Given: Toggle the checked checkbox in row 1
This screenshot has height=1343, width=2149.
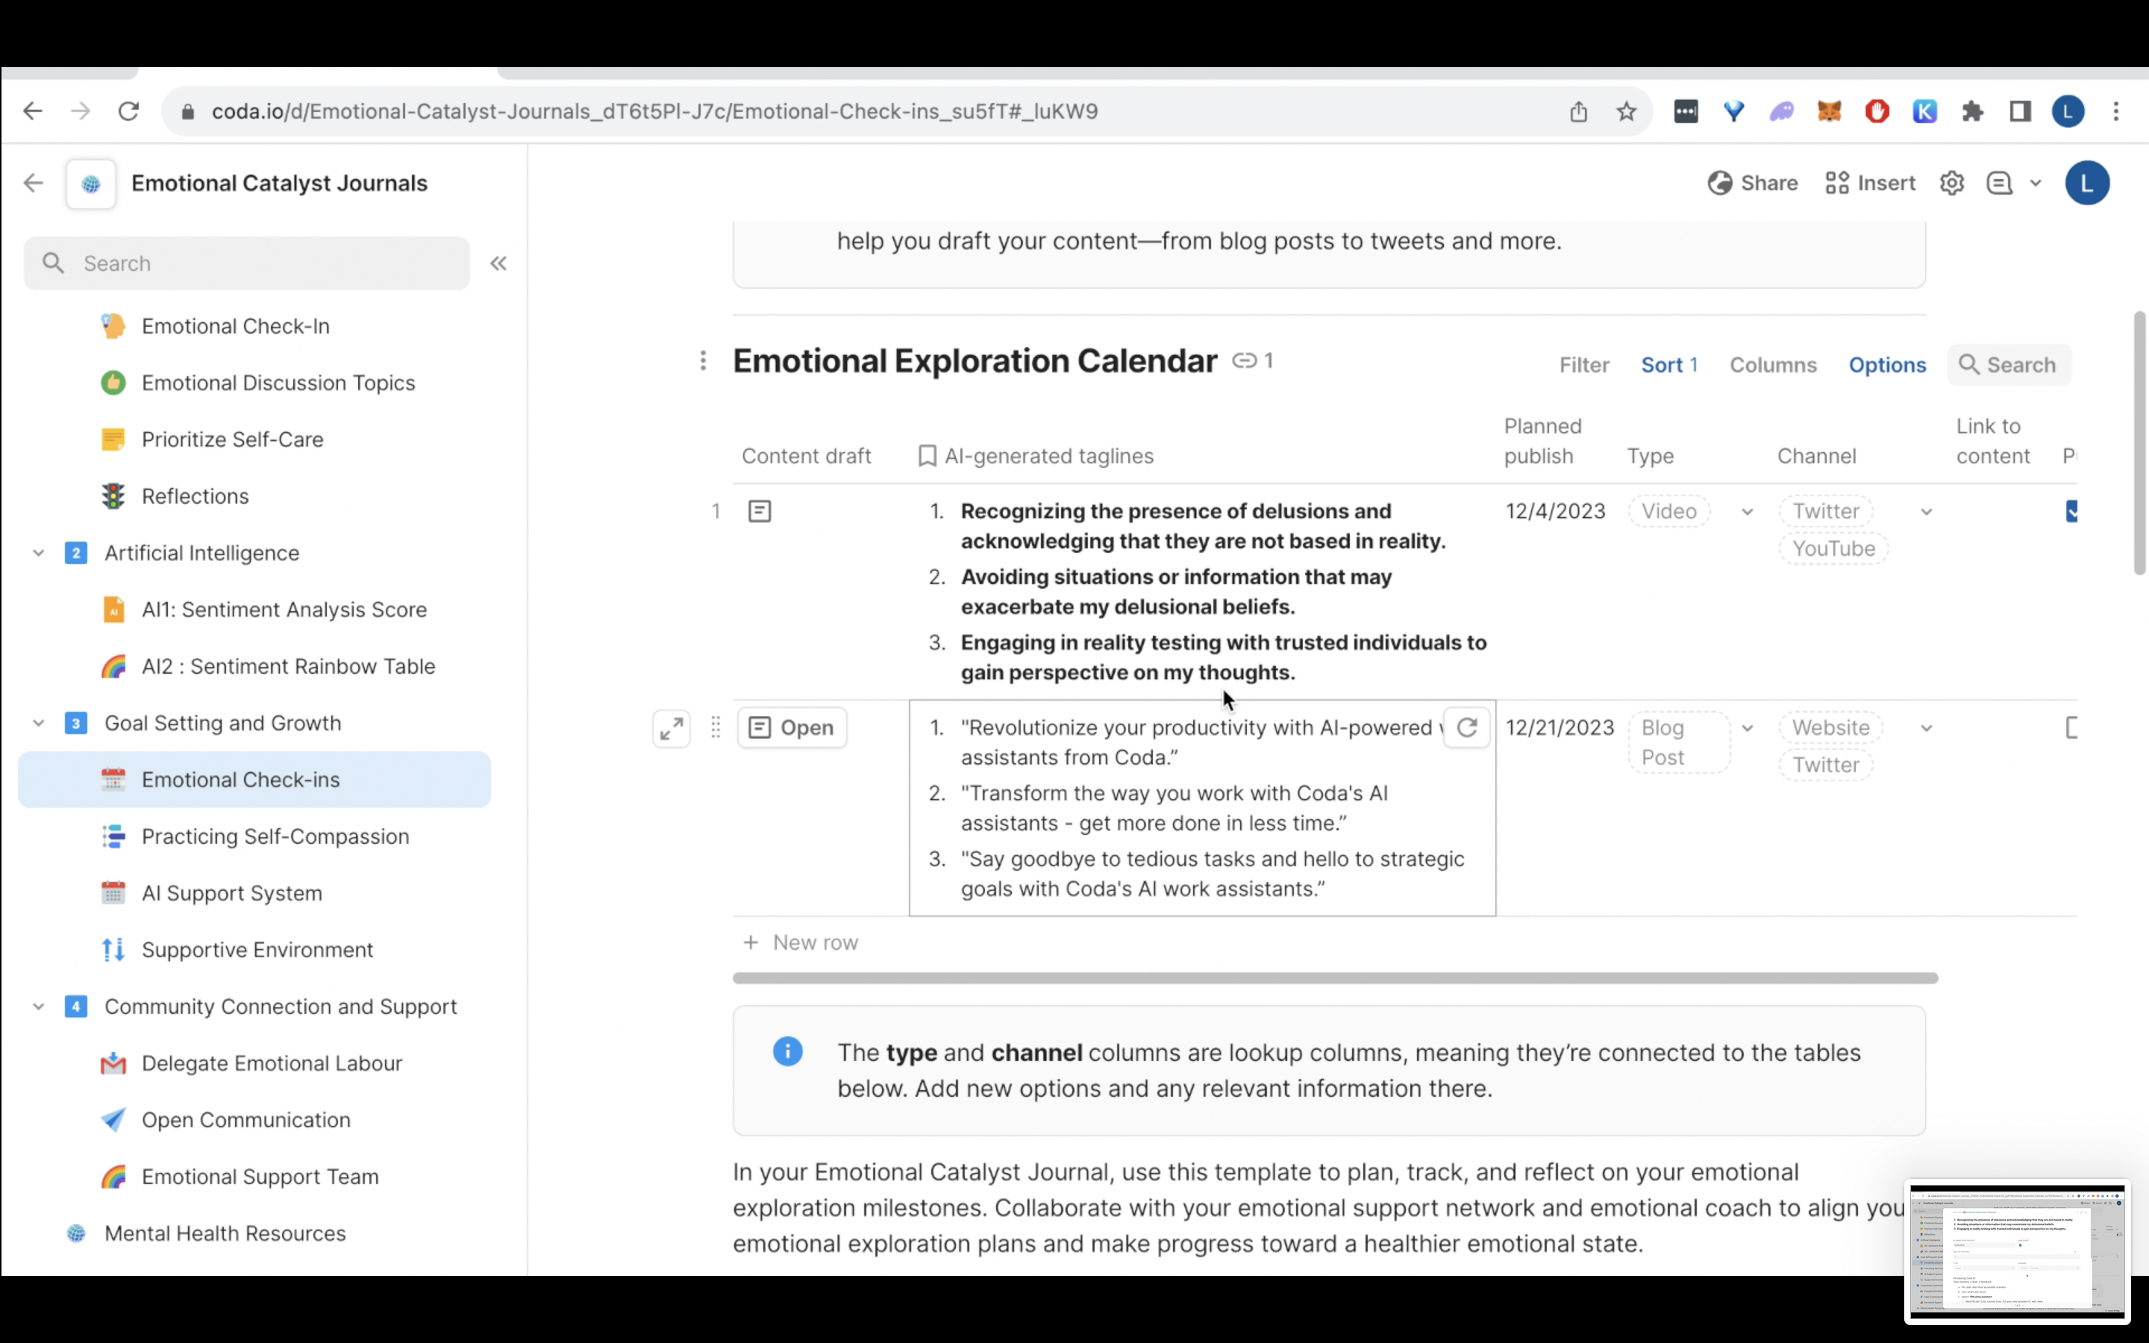Looking at the screenshot, I should (x=2071, y=512).
